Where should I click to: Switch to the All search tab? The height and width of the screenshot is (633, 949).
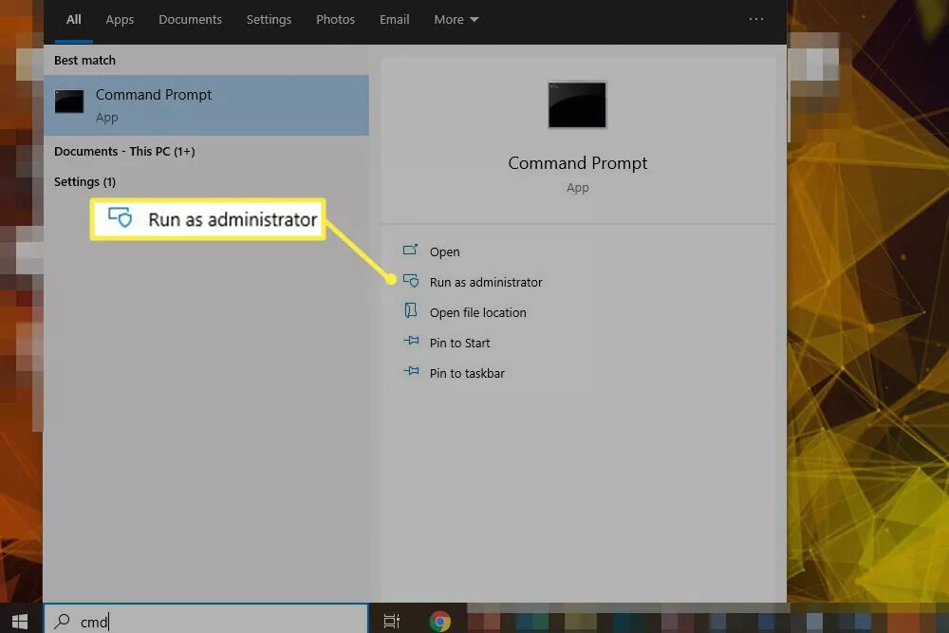[x=73, y=20]
